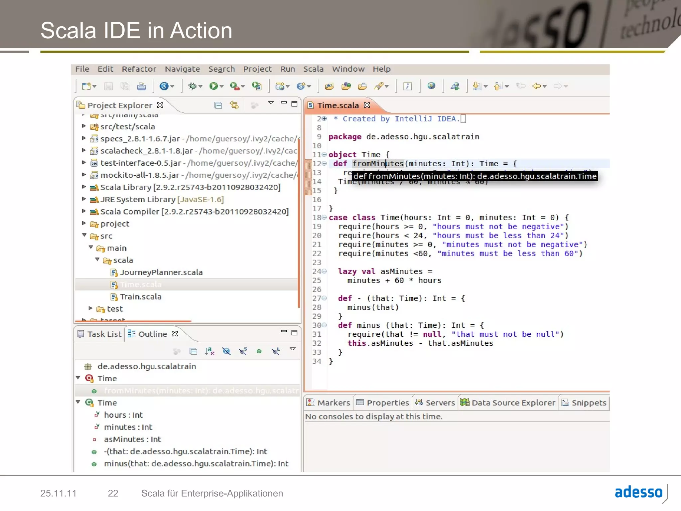This screenshot has height=511, width=681.
Task: Click the Debug bug icon
Action: [192, 86]
